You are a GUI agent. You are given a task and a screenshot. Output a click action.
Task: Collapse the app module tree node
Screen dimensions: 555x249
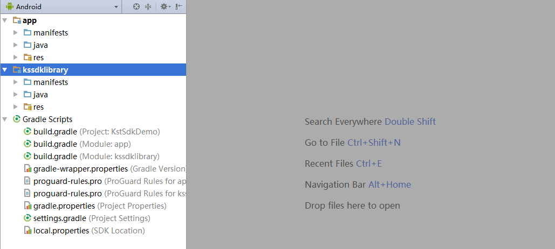pos(5,20)
